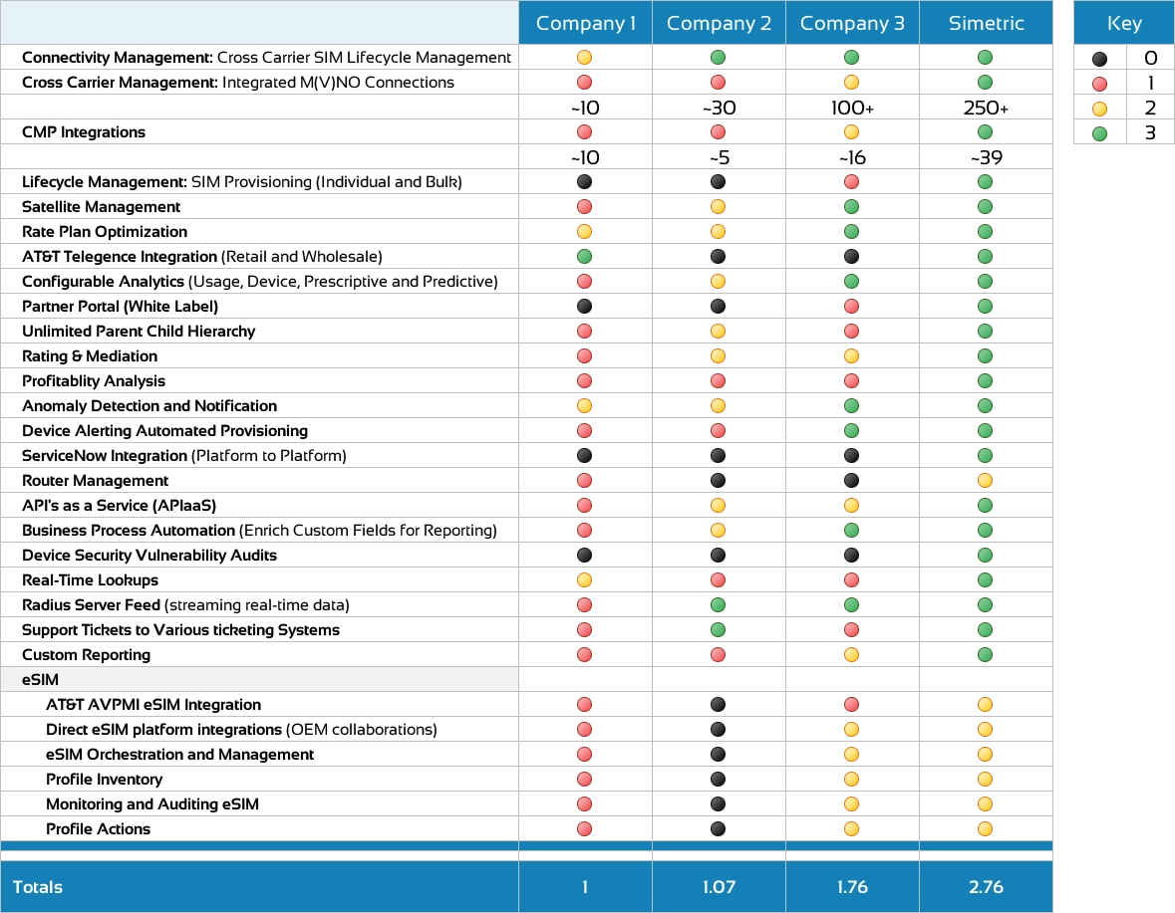Click Company 2 yellow dot for Satellite Management
This screenshot has width=1175, height=913.
click(718, 206)
